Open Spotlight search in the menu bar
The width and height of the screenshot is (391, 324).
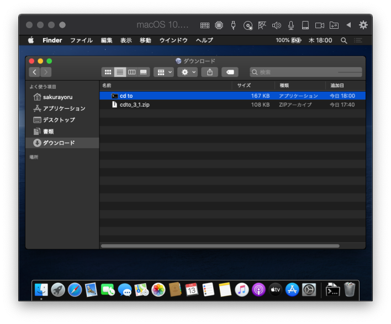tap(344, 40)
